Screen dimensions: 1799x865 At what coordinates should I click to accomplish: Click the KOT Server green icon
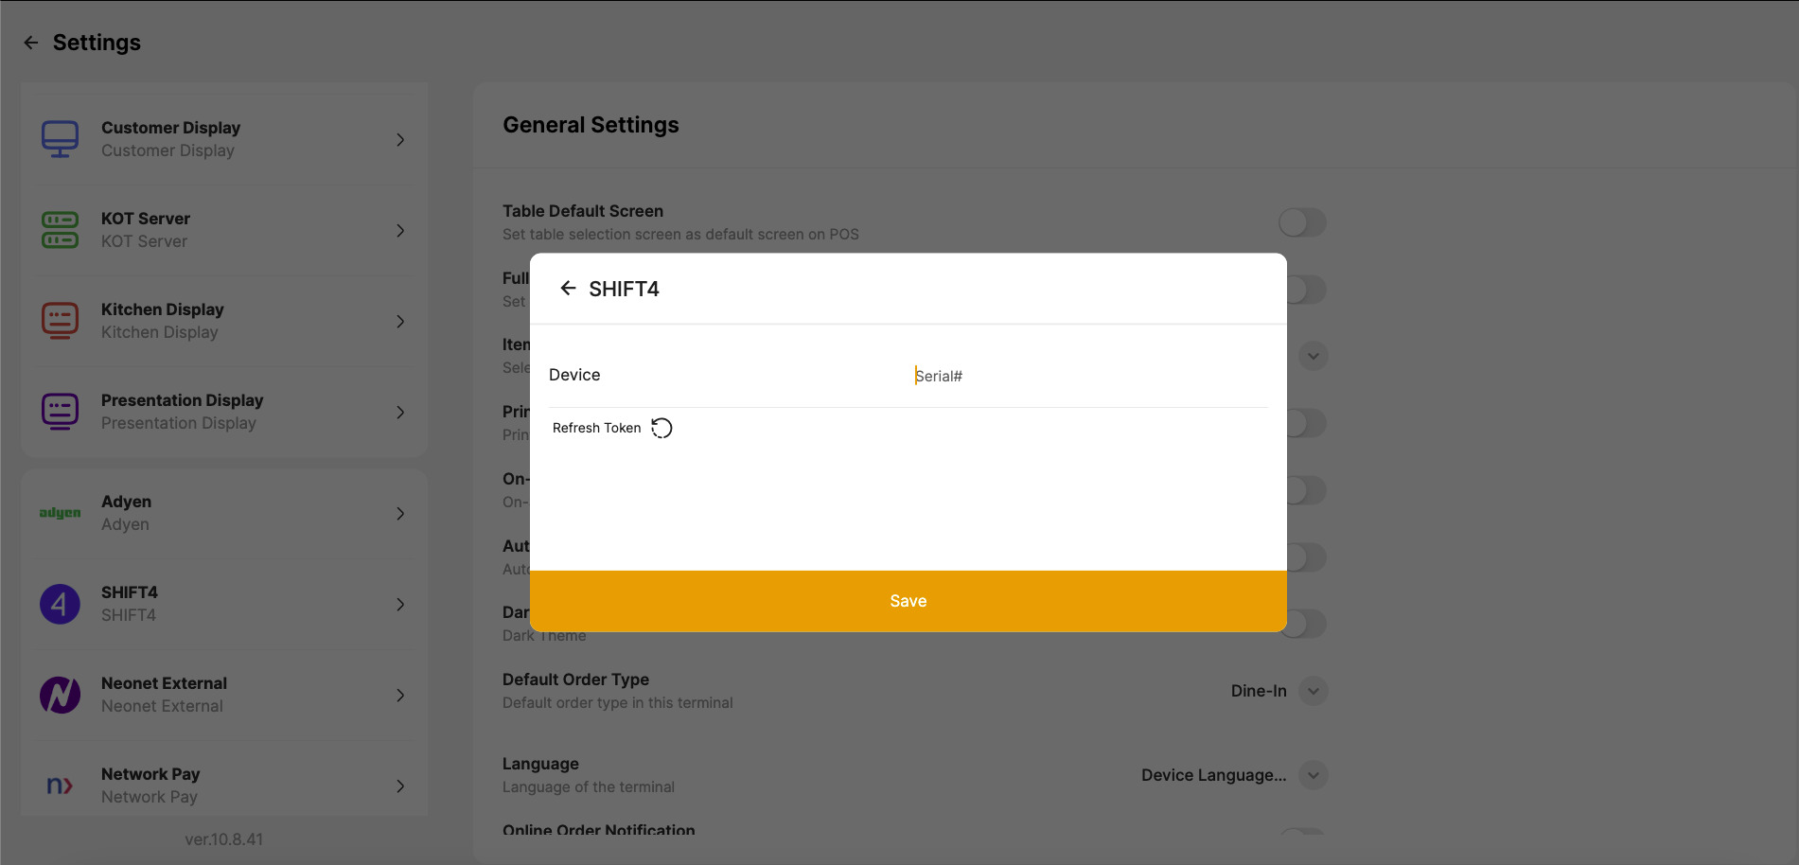(60, 230)
